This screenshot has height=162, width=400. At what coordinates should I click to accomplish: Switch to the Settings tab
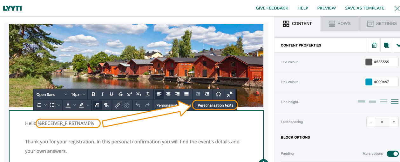pos(380,24)
